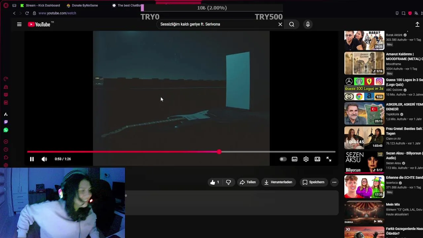
Task: Save video with Speichern button
Action: [x=314, y=182]
